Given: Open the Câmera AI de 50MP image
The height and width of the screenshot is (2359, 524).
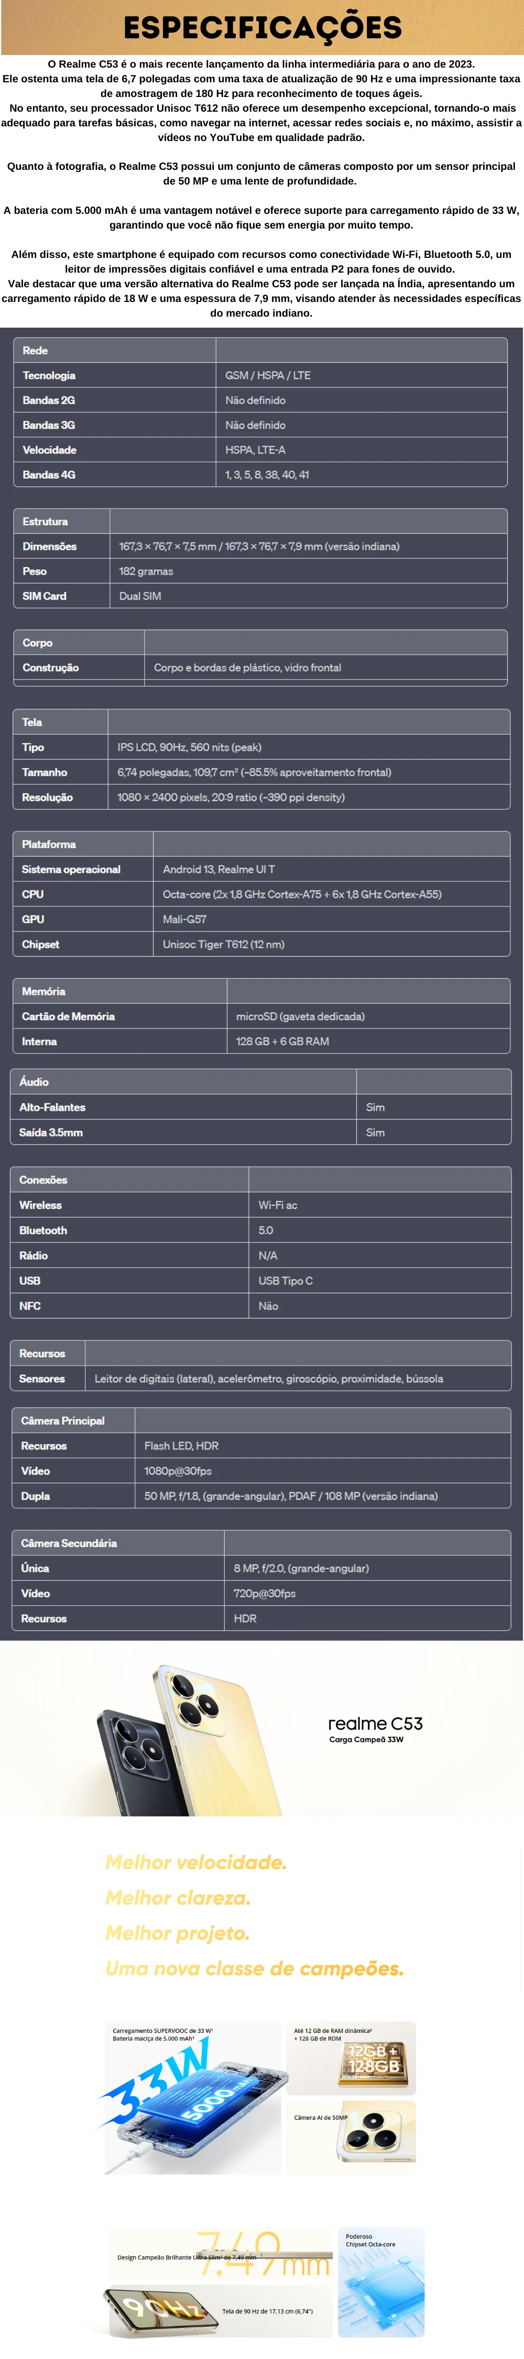Looking at the screenshot, I should tap(352, 2137).
